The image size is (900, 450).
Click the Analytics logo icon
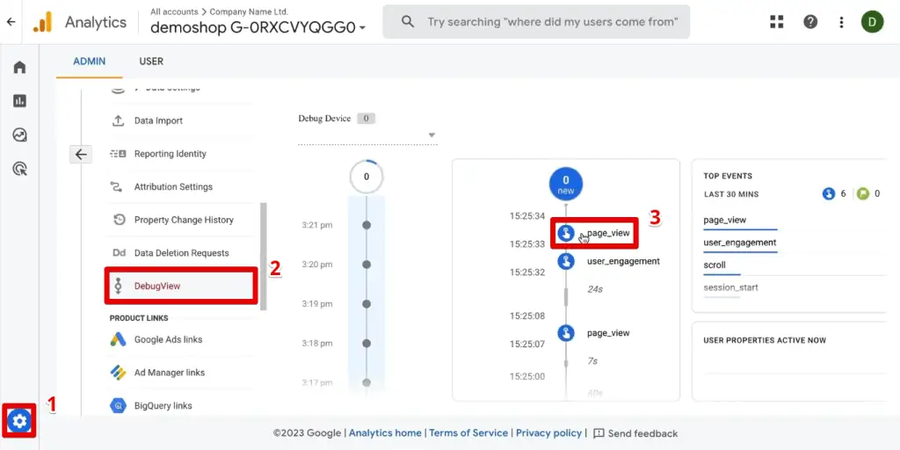pyautogui.click(x=42, y=22)
